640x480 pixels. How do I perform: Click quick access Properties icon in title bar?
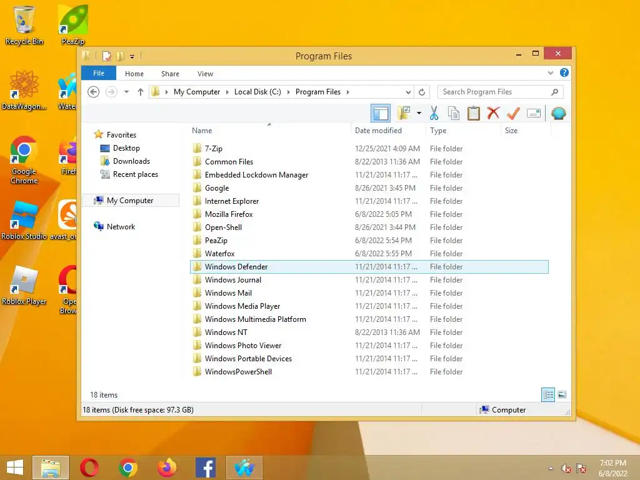(x=106, y=56)
